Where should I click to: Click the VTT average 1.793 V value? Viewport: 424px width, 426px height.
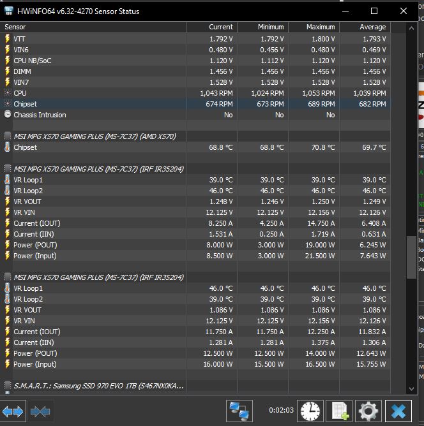click(x=374, y=39)
